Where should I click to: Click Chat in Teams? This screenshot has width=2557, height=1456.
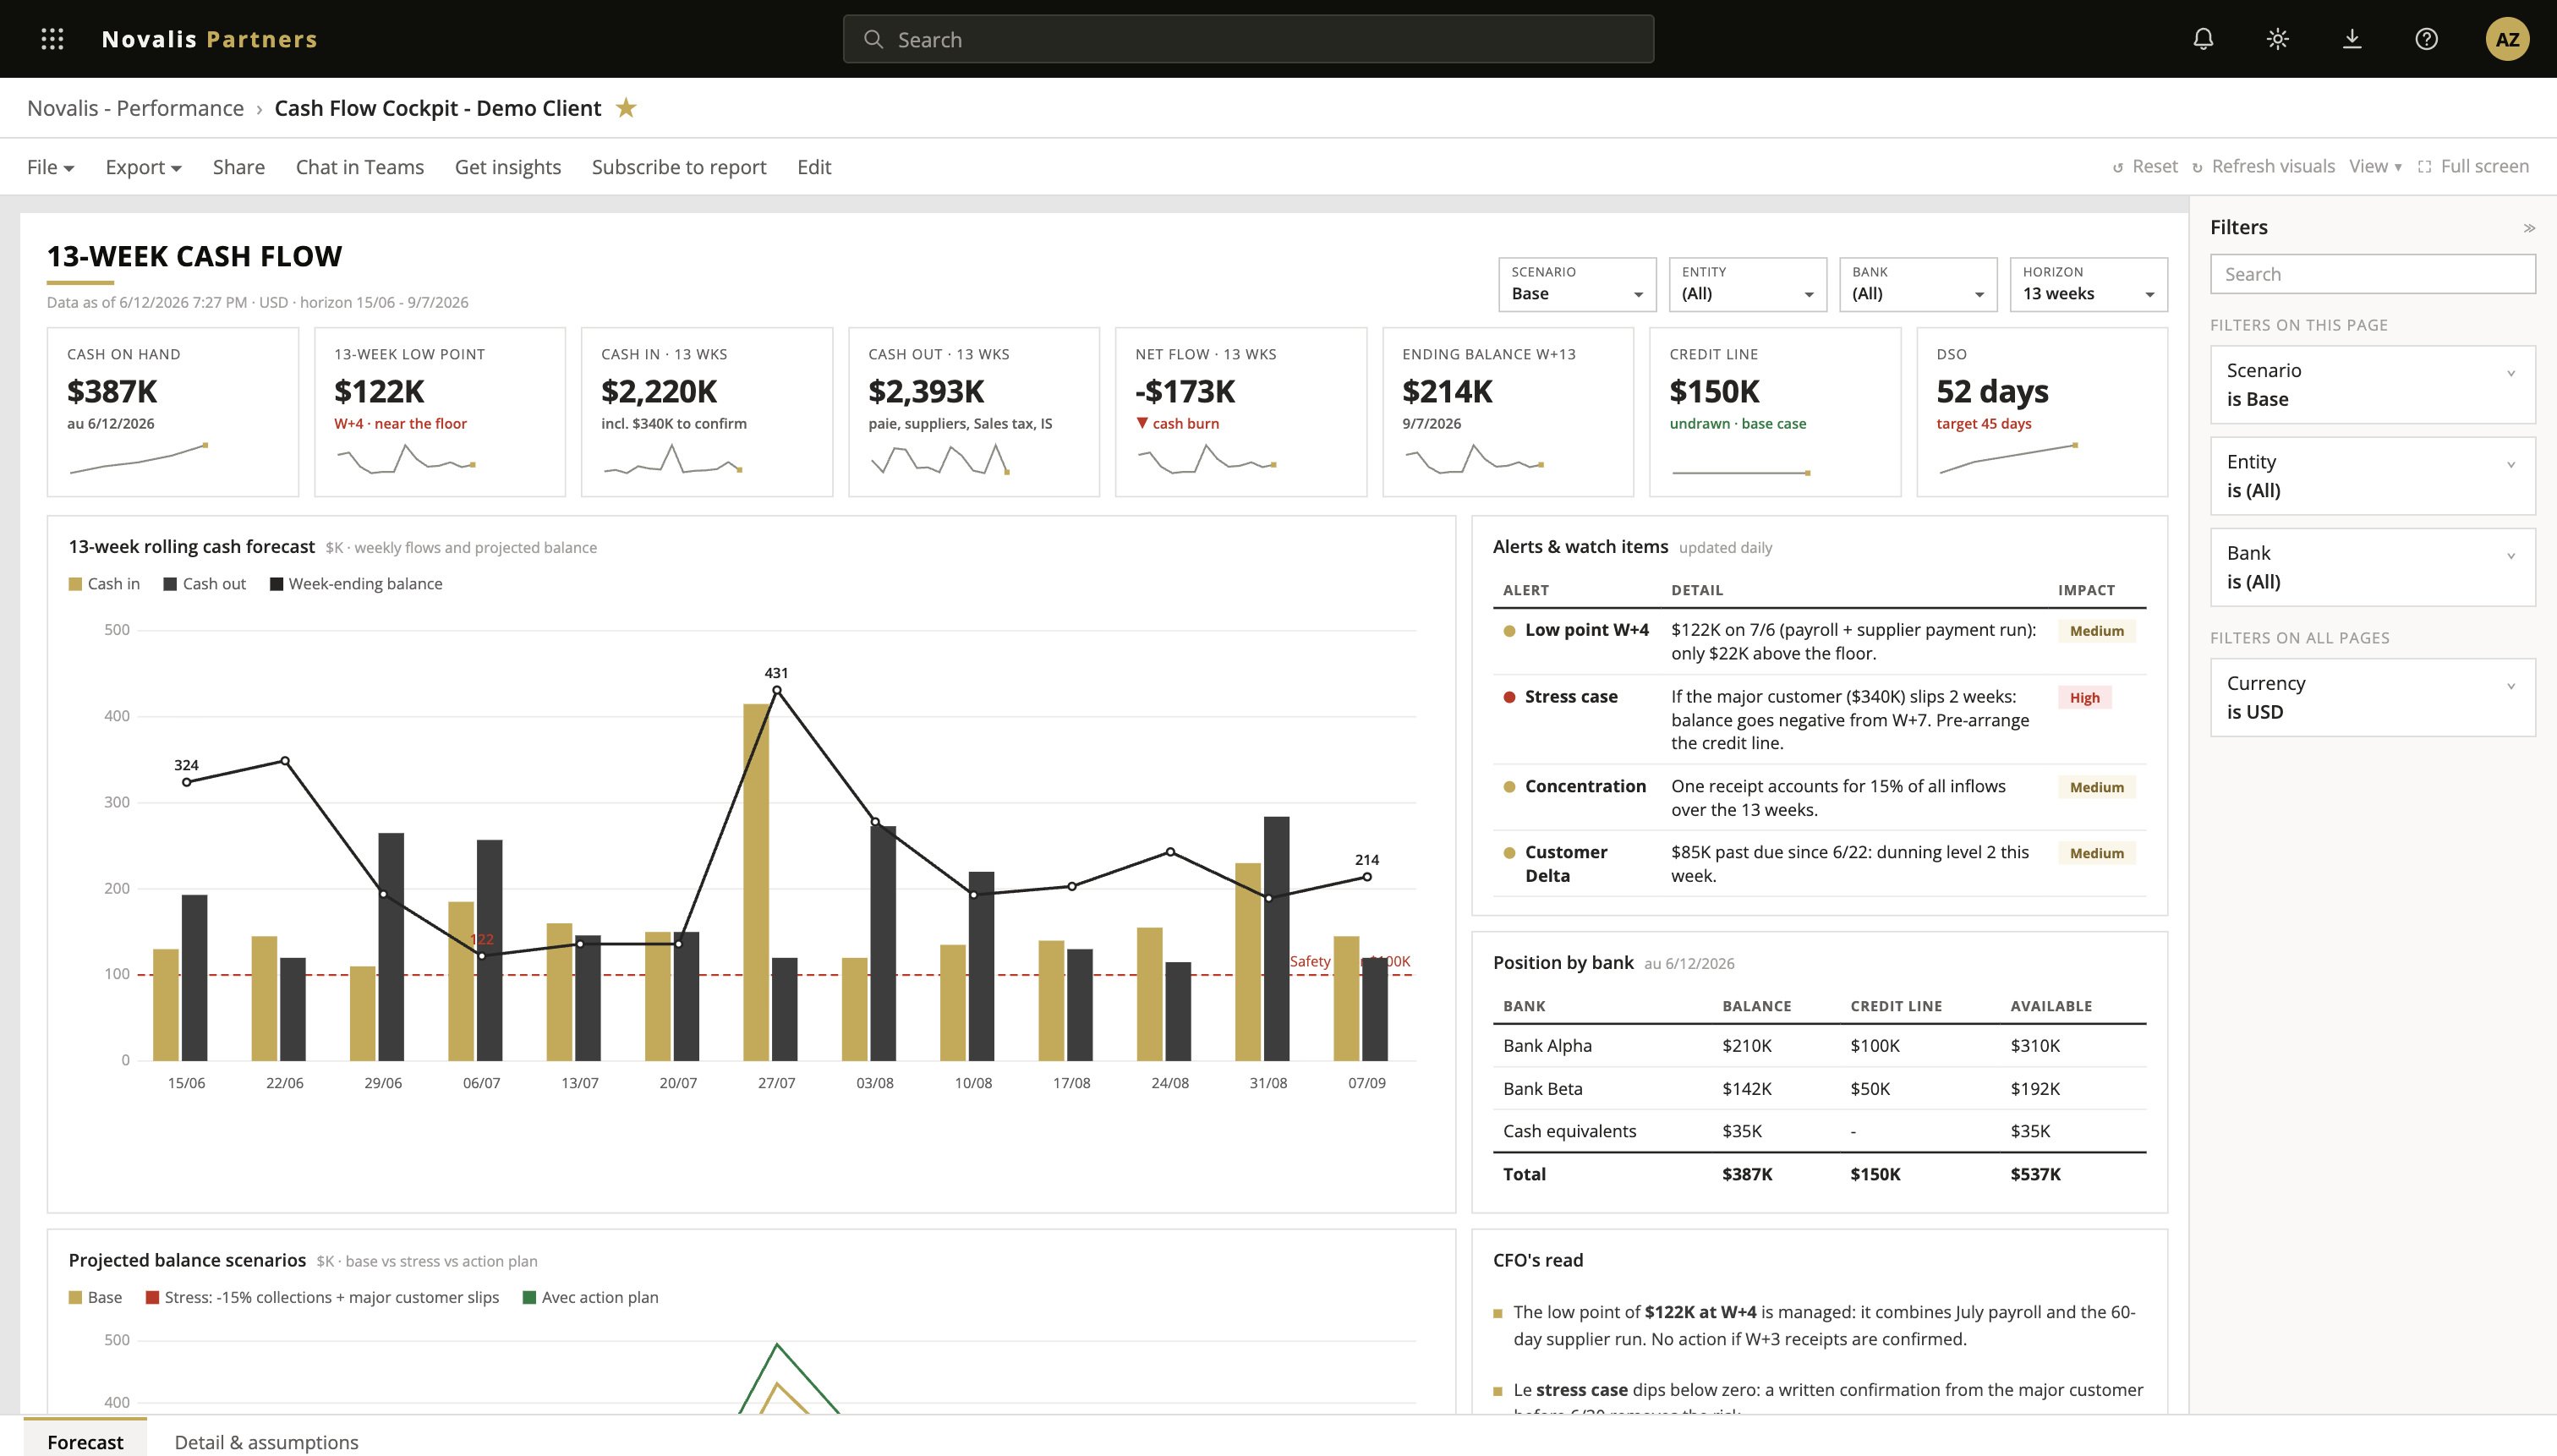[x=359, y=167]
